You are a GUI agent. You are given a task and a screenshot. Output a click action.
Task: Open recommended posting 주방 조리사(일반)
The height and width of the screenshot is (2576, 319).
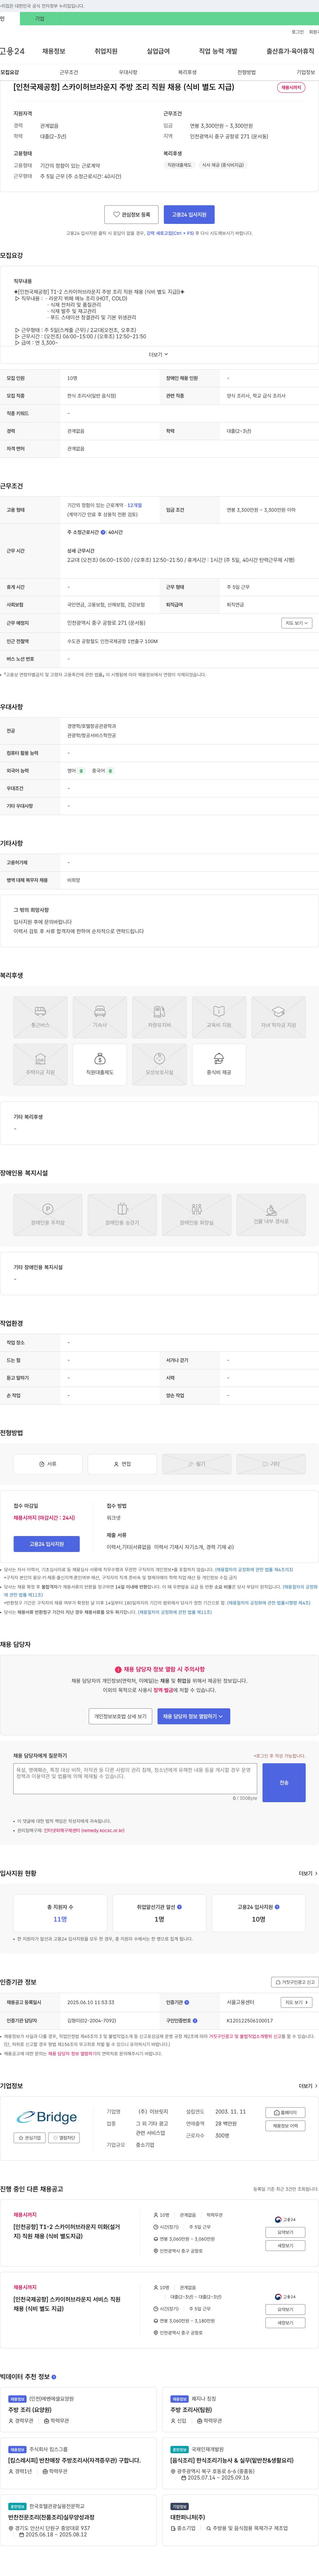point(191,2410)
